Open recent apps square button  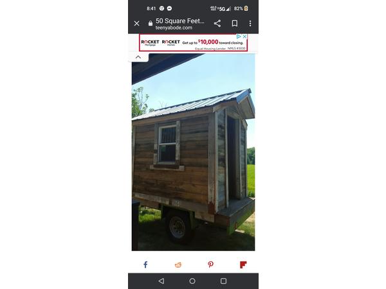pos(223,281)
